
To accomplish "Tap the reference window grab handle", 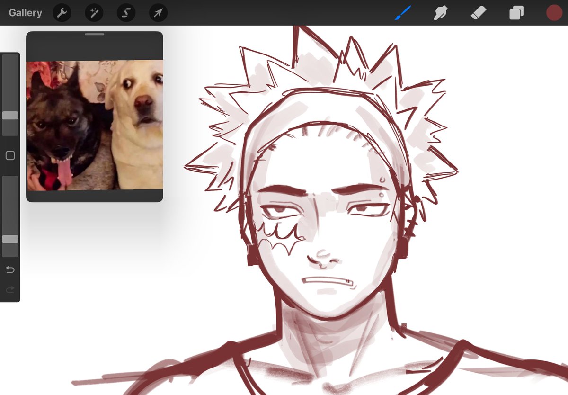I will point(95,34).
